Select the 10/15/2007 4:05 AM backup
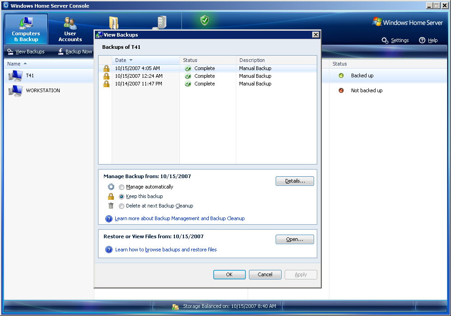The height and width of the screenshot is (316, 451). [208, 68]
